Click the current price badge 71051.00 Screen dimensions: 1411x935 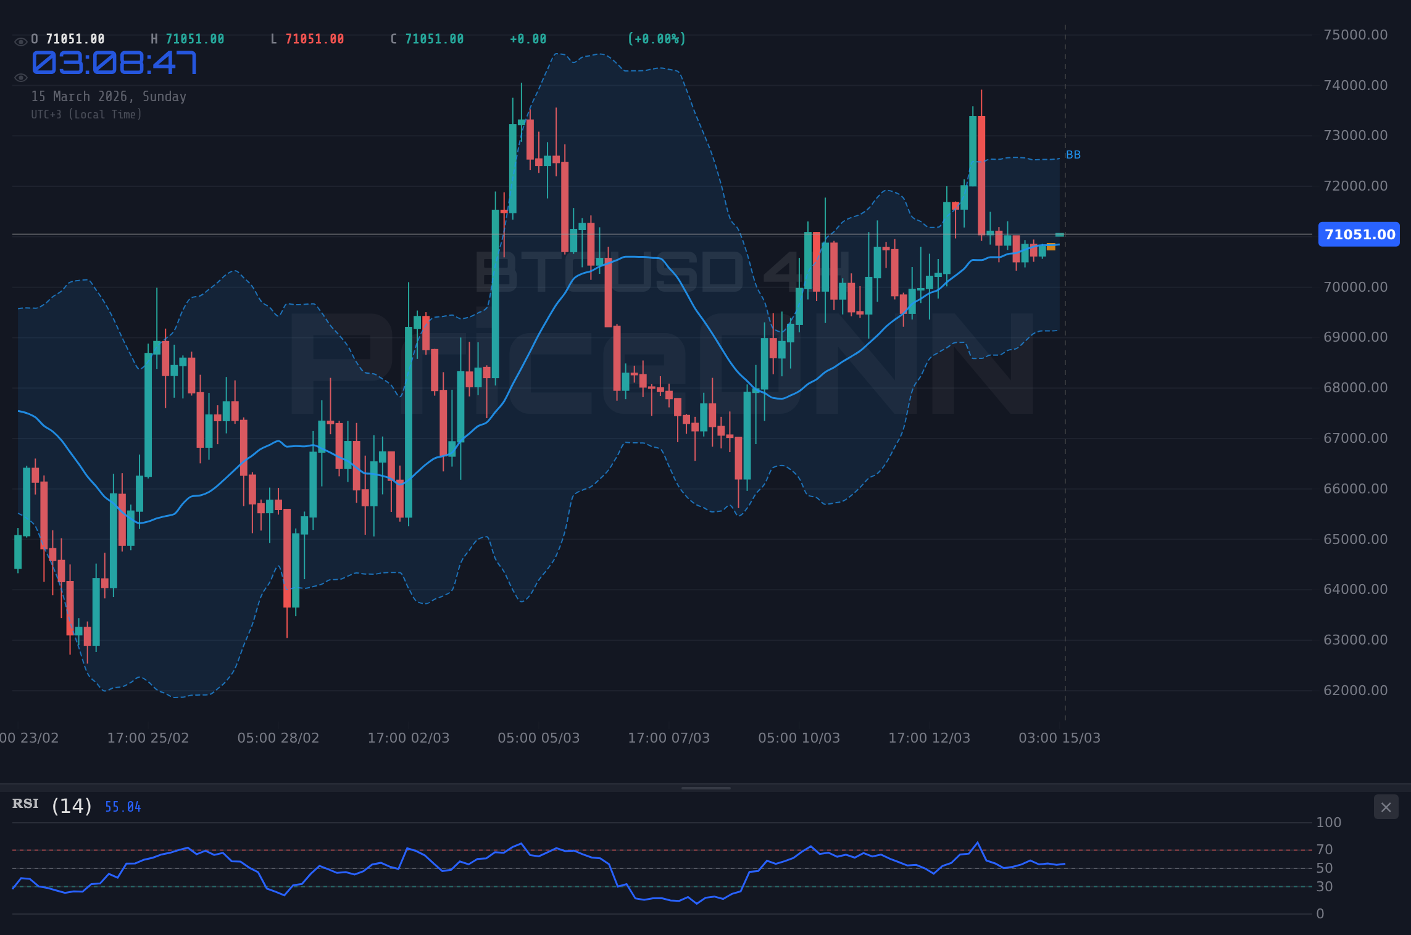click(x=1358, y=234)
